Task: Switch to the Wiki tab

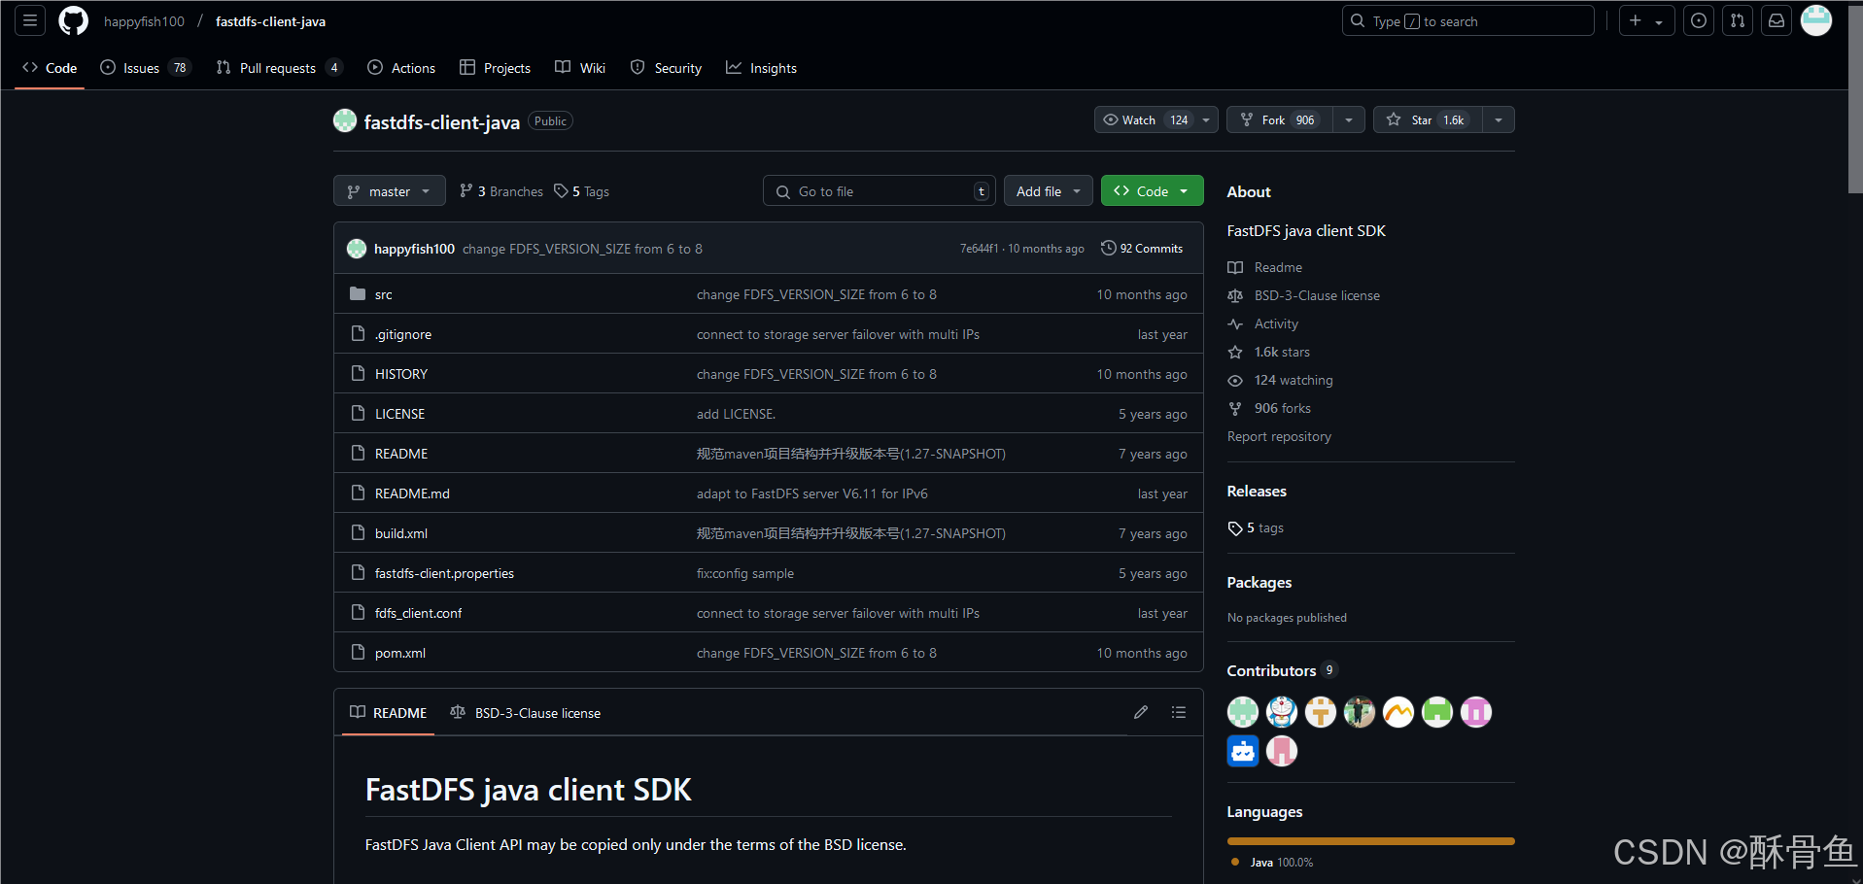Action: [580, 68]
